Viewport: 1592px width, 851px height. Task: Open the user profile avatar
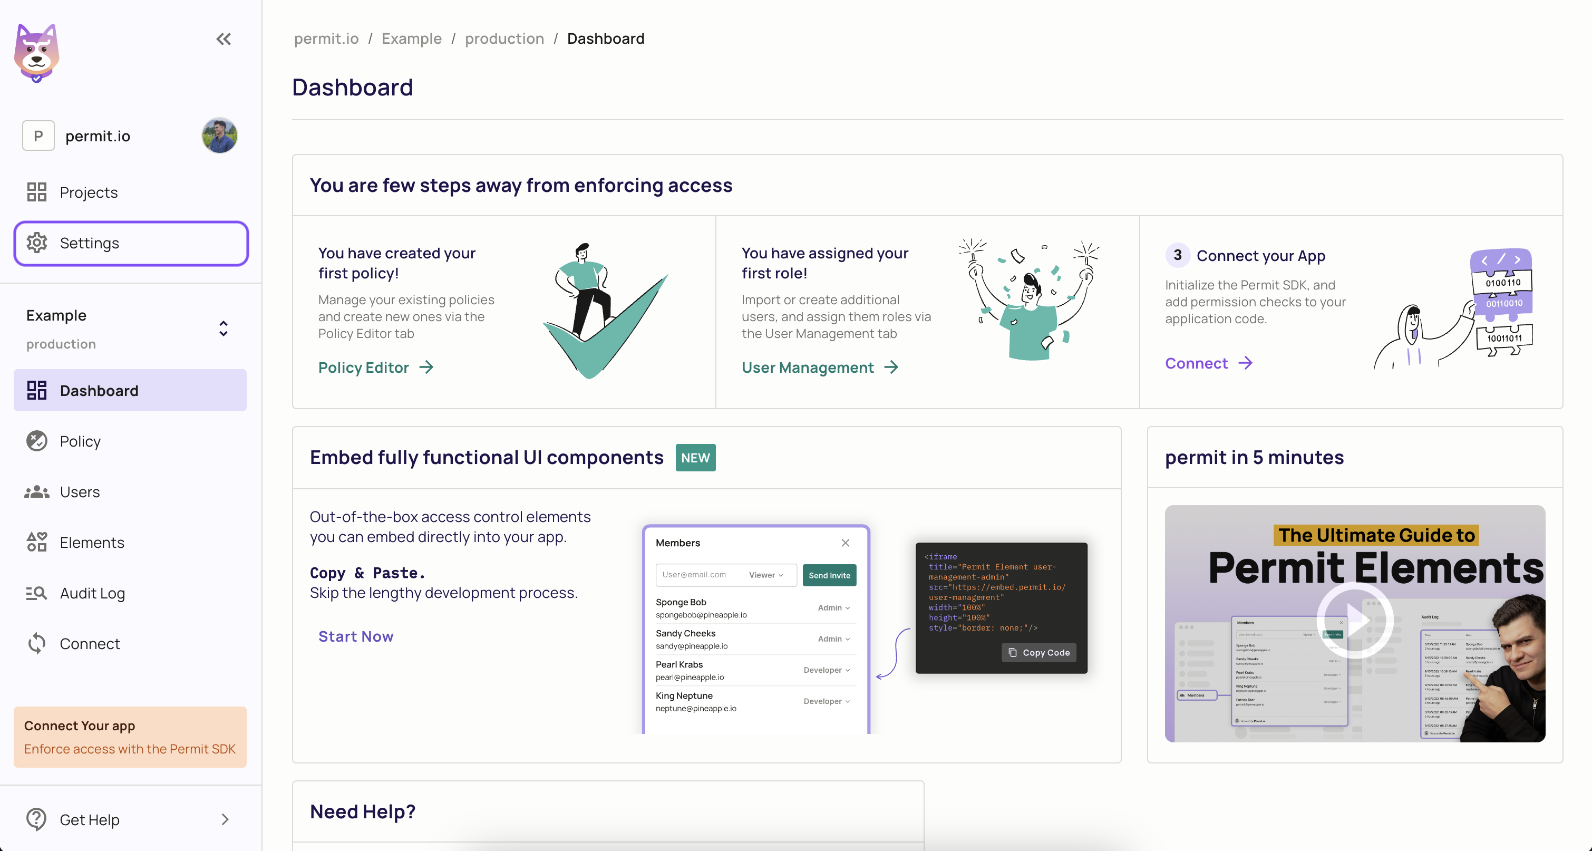pos(219,136)
